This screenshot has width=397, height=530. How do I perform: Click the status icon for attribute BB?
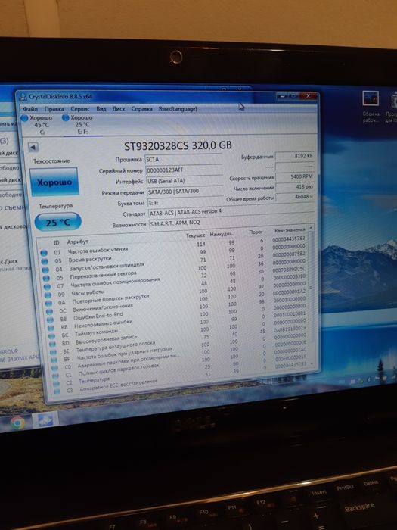click(x=51, y=328)
